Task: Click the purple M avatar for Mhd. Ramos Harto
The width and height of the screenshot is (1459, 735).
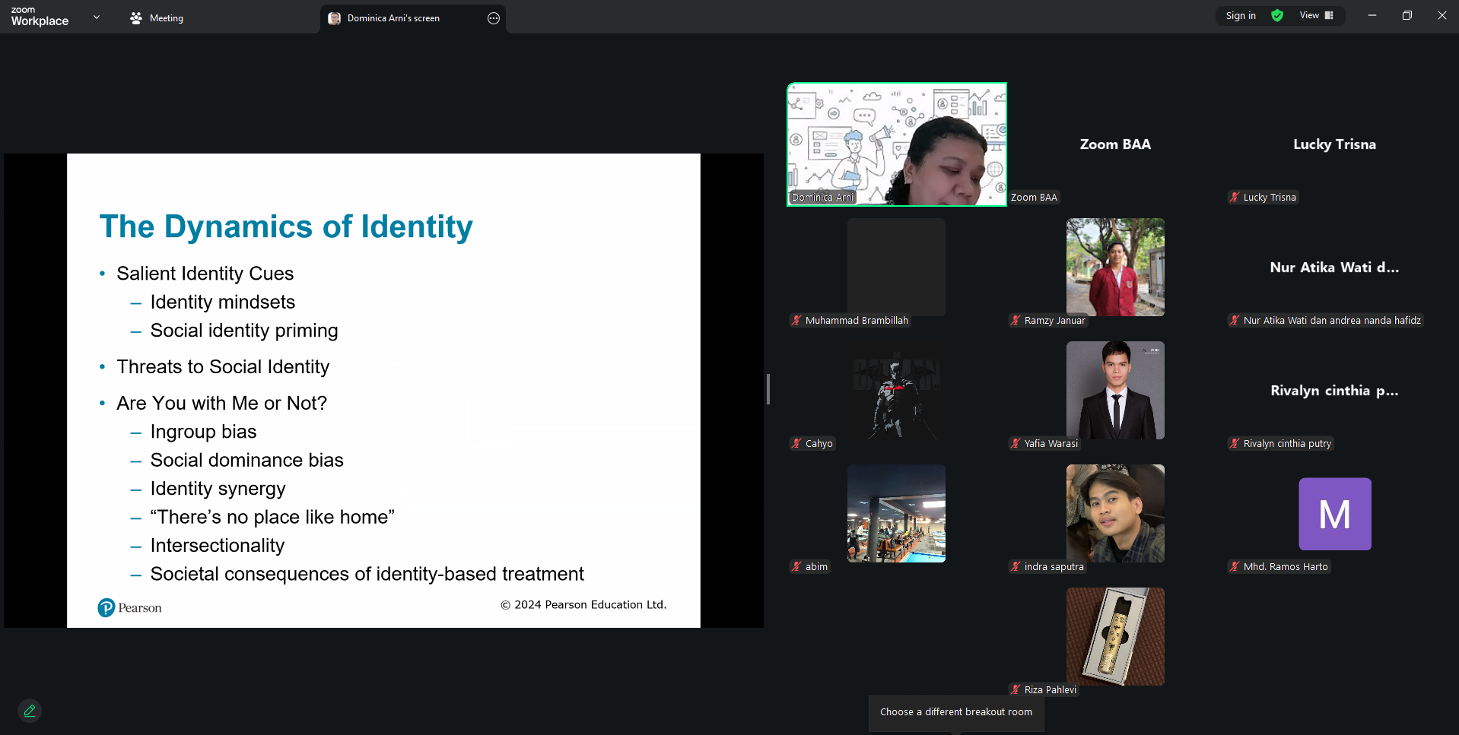Action: pyautogui.click(x=1334, y=514)
